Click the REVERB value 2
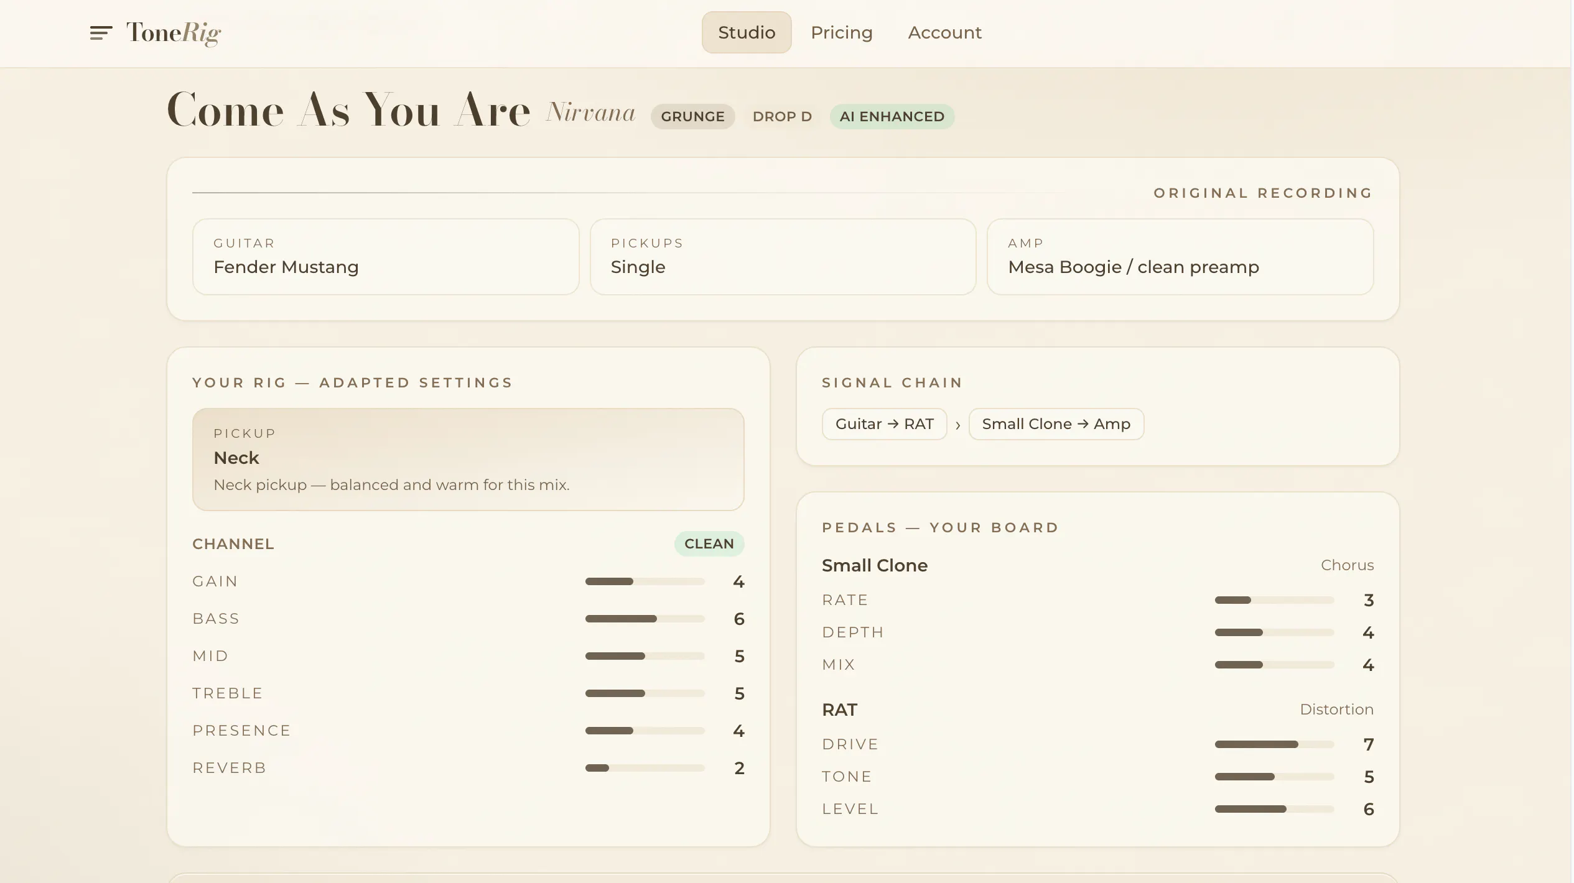The width and height of the screenshot is (1574, 883). pyautogui.click(x=739, y=768)
